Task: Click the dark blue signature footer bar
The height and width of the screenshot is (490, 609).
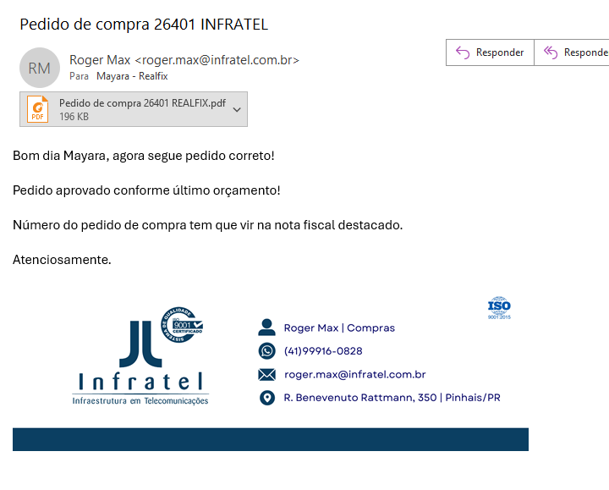Action: point(270,439)
